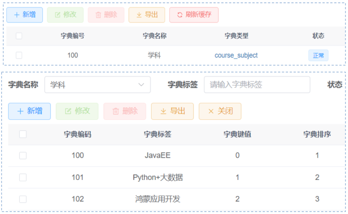The image size is (348, 214).
Task: Click the 字典标签 column header in the lower table
Action: [x=157, y=134]
